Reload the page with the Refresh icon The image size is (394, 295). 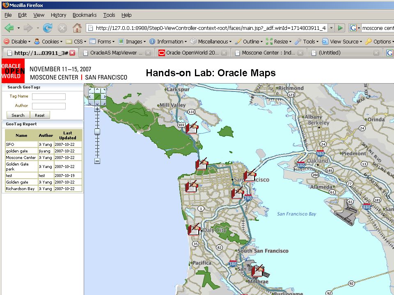[48, 28]
